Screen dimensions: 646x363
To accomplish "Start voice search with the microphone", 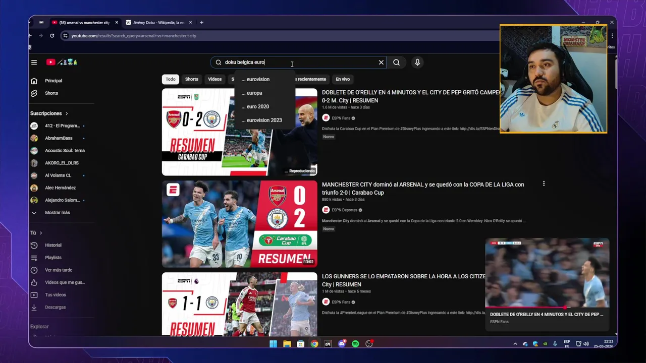I will click(417, 63).
